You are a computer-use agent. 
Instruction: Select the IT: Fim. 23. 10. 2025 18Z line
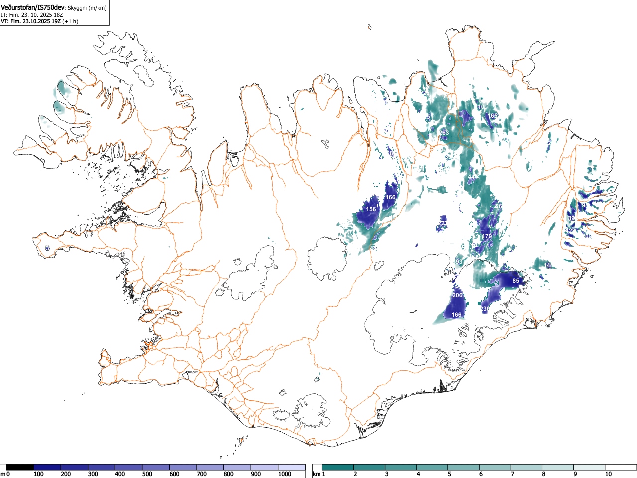point(32,15)
